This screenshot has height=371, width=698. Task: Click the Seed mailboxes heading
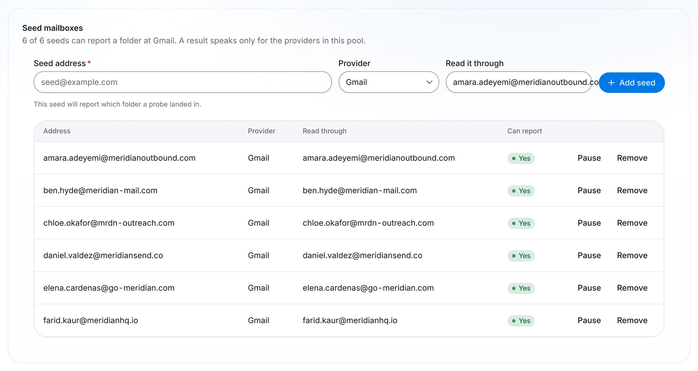(53, 28)
